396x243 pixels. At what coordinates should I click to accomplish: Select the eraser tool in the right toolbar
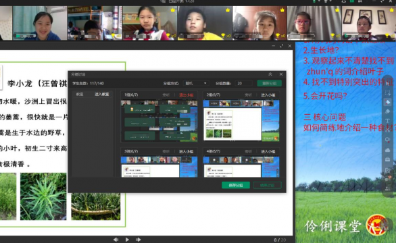coord(388,111)
